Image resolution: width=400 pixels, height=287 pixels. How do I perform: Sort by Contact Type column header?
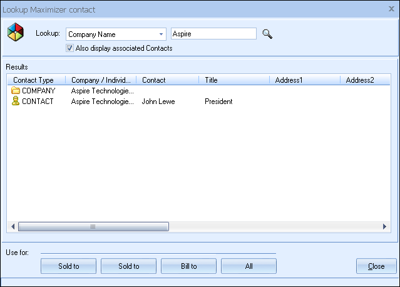click(x=38, y=80)
